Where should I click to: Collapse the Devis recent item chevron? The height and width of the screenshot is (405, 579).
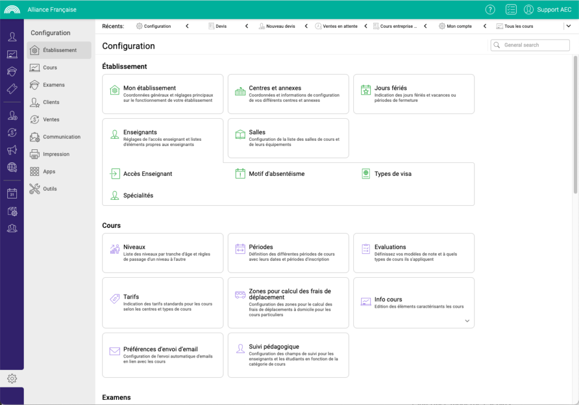coord(246,25)
